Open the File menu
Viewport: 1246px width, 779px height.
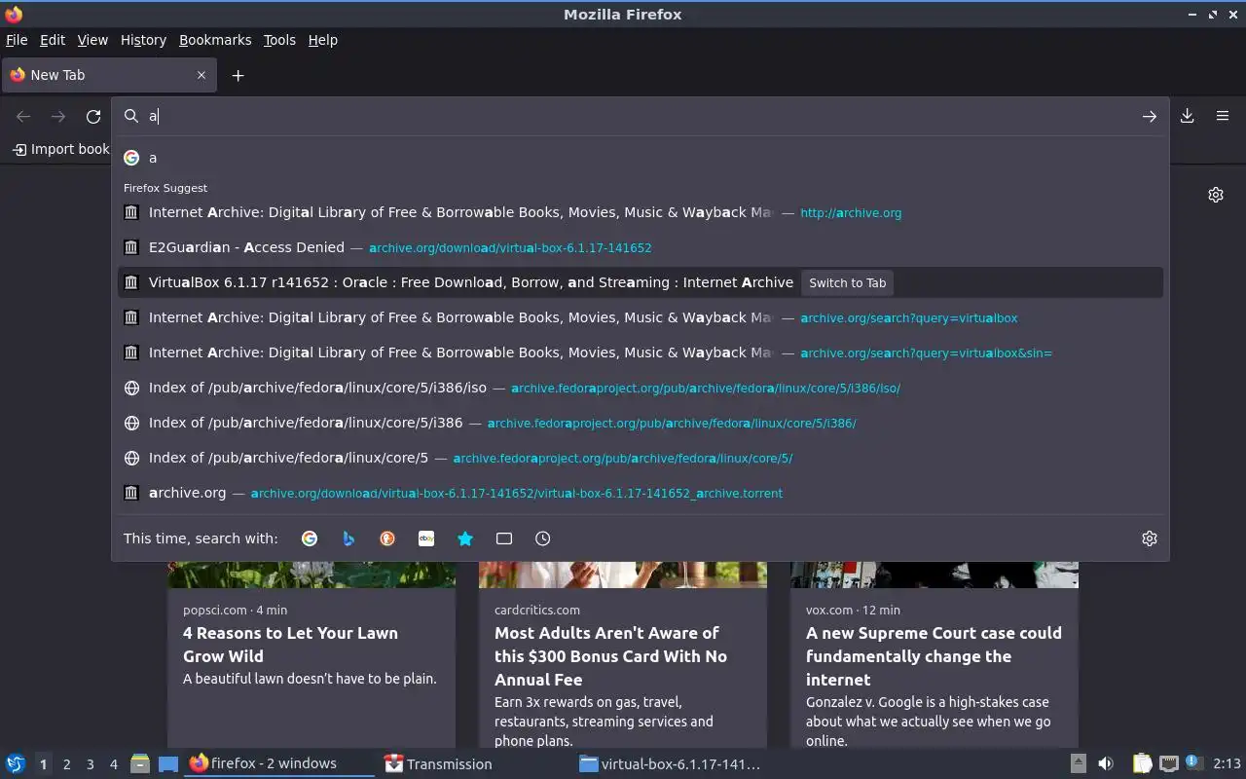tap(17, 40)
